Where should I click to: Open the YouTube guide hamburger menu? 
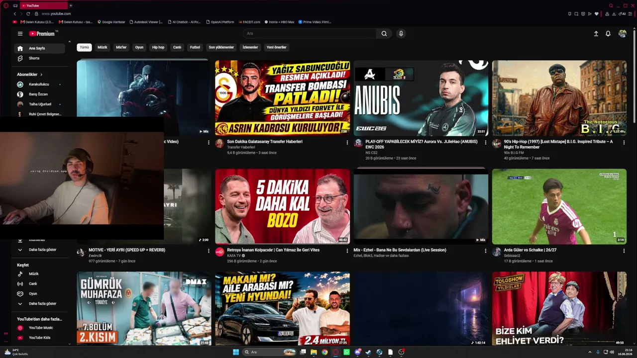[20, 34]
